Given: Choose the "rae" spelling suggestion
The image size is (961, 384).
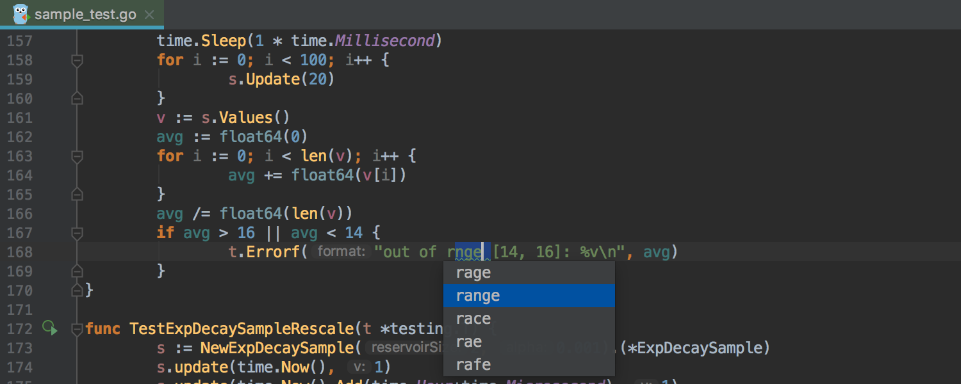Looking at the screenshot, I should [x=529, y=342].
